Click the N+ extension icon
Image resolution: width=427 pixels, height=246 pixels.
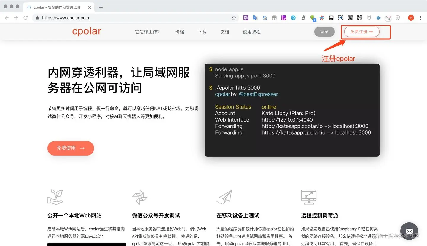[341, 18]
